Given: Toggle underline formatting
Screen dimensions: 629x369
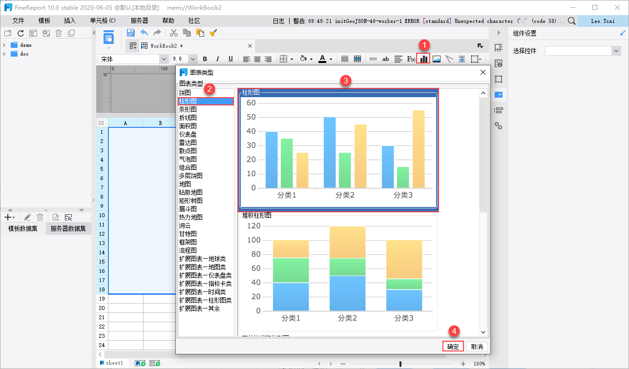Looking at the screenshot, I should pos(231,59).
